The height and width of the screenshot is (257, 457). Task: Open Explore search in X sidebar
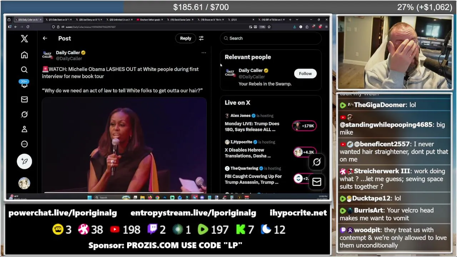(x=24, y=70)
